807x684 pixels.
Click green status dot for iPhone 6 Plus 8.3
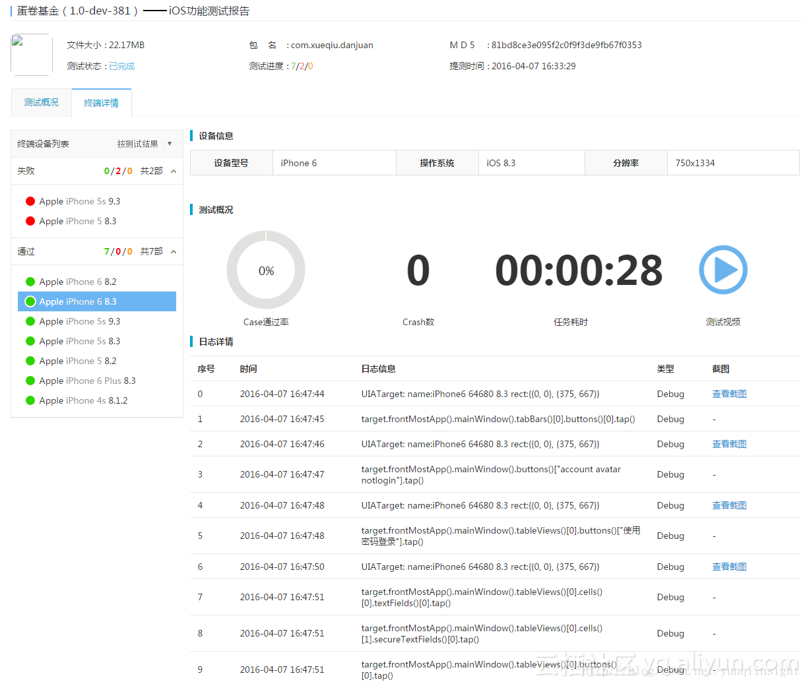30,381
